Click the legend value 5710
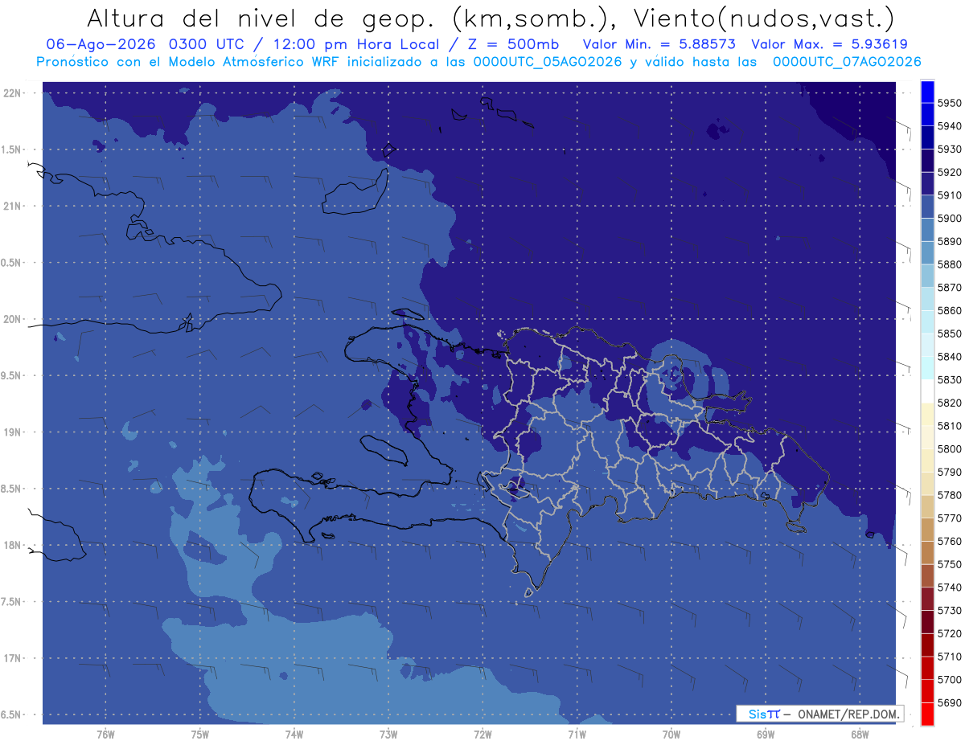 coord(950,657)
